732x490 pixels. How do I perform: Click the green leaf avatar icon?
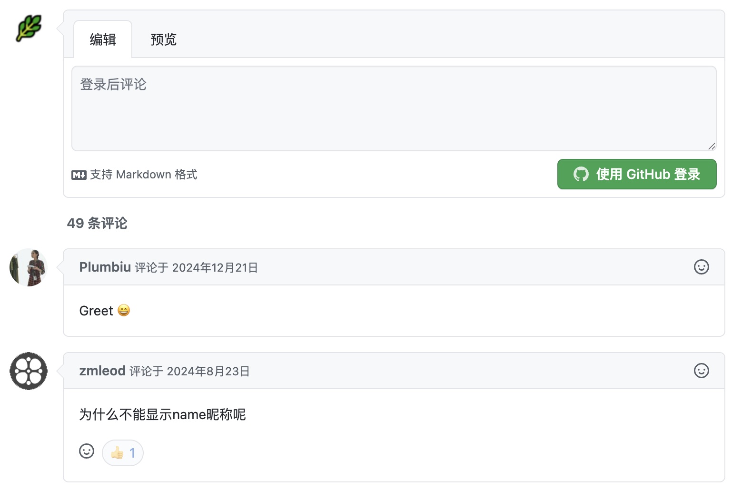click(29, 28)
